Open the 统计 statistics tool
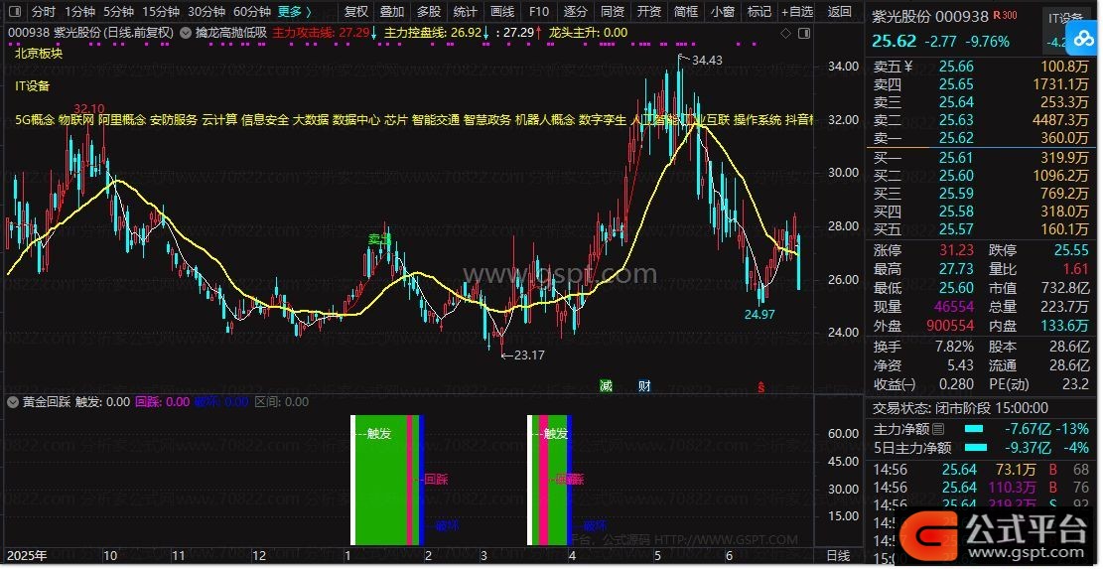This screenshot has height=569, width=1103. [x=465, y=11]
